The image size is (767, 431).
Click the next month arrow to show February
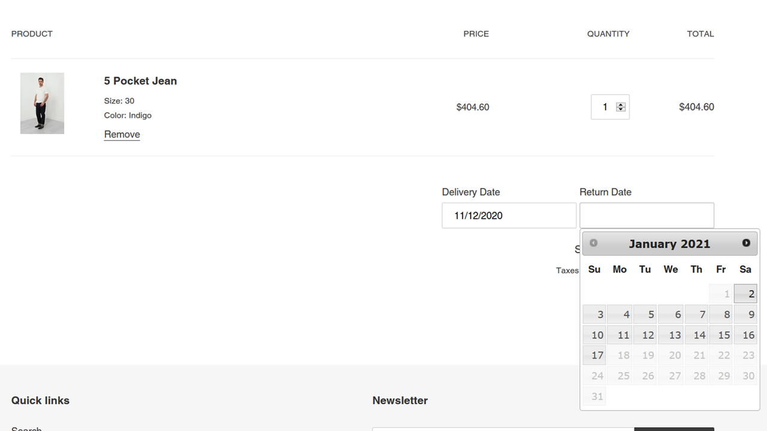(746, 243)
